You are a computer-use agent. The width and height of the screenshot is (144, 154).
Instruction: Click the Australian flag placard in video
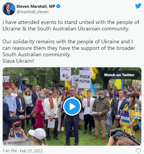tap(125, 118)
